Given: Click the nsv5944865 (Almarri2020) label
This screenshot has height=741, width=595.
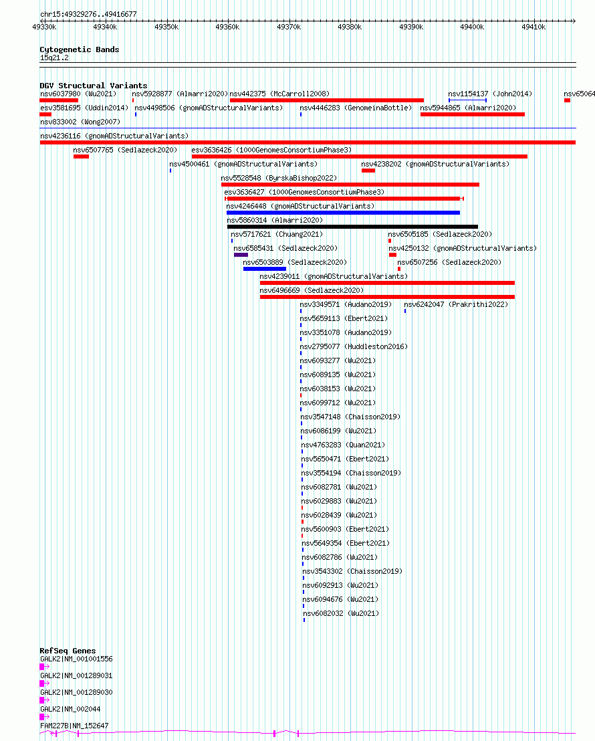Looking at the screenshot, I should pos(469,108).
